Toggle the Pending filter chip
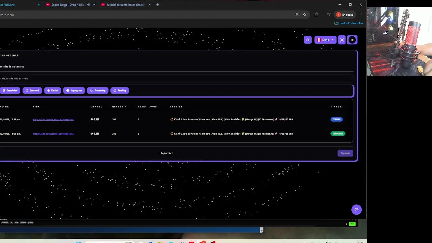This screenshot has width=432, height=243. 119,90
